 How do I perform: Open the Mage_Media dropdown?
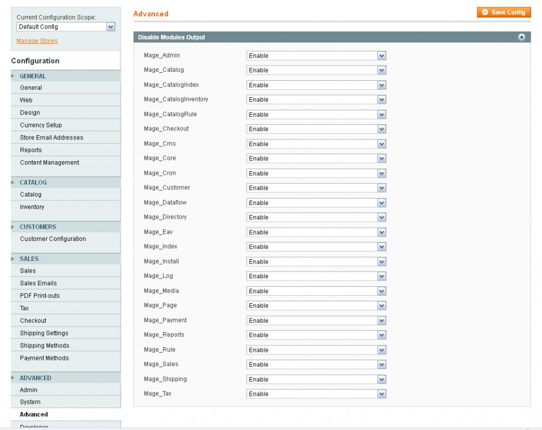point(316,291)
